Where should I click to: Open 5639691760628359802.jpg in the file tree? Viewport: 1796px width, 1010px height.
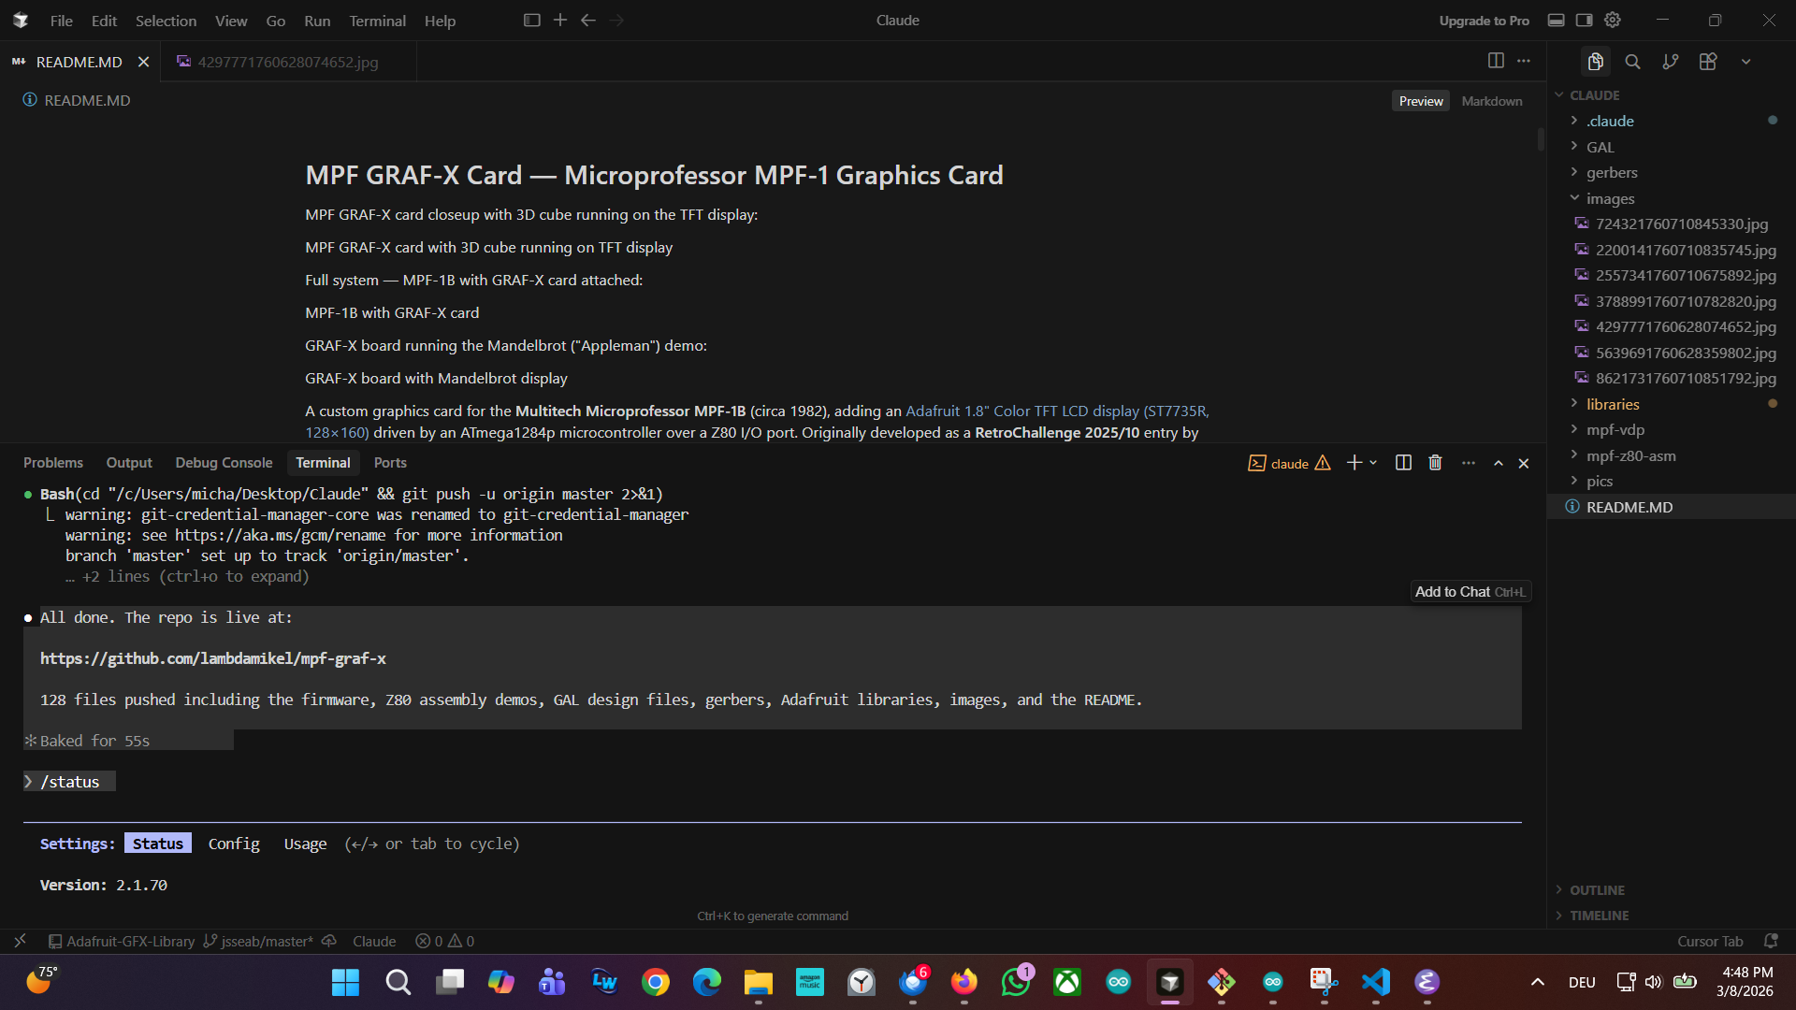click(x=1685, y=353)
